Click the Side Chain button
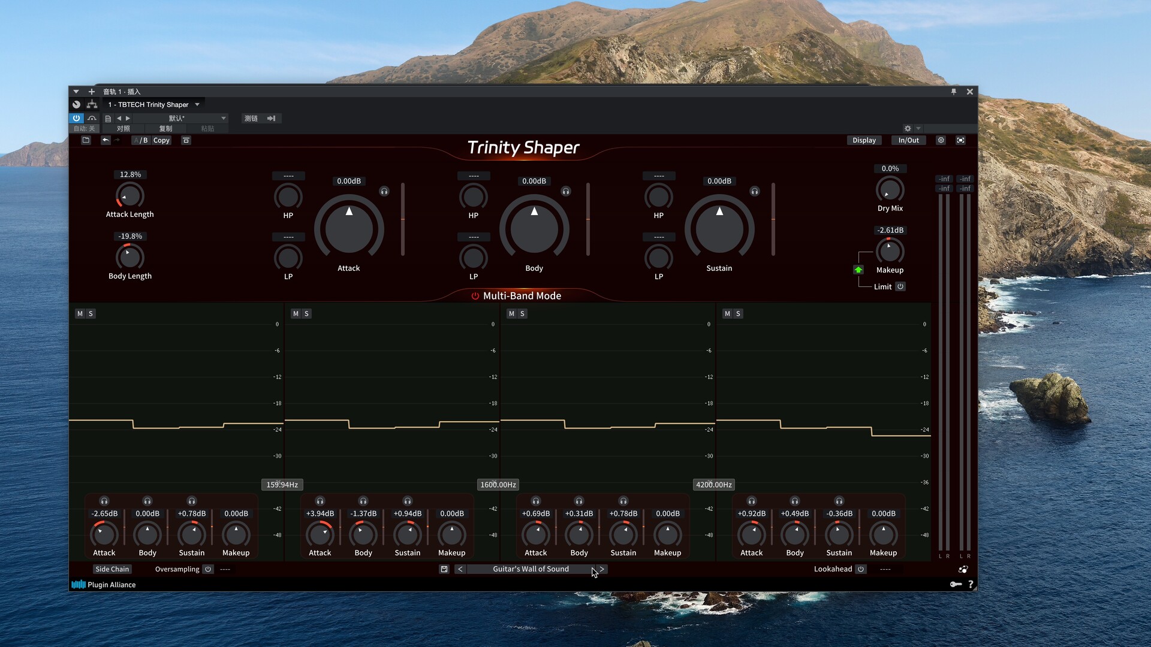1151x647 pixels. [x=112, y=569]
